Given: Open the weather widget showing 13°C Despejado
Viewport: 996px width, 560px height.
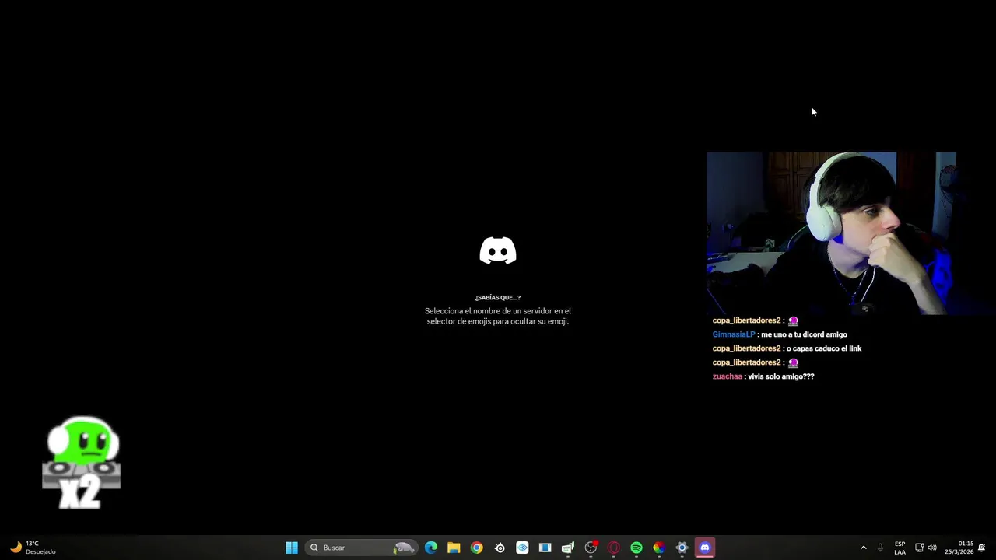Looking at the screenshot, I should tap(33, 548).
